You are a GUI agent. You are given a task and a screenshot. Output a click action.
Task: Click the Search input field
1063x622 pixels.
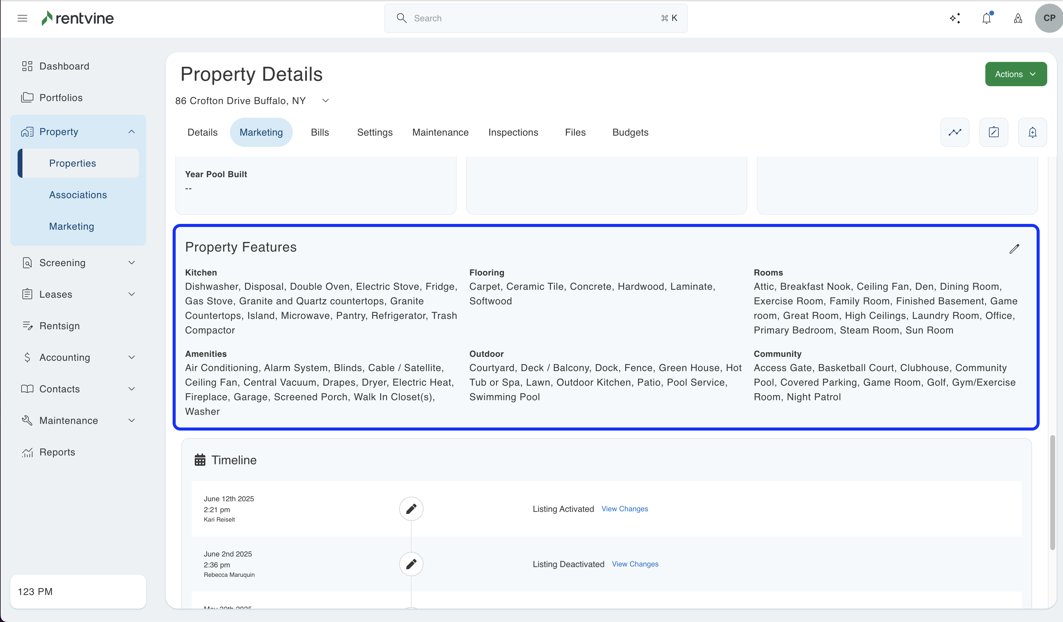(535, 18)
